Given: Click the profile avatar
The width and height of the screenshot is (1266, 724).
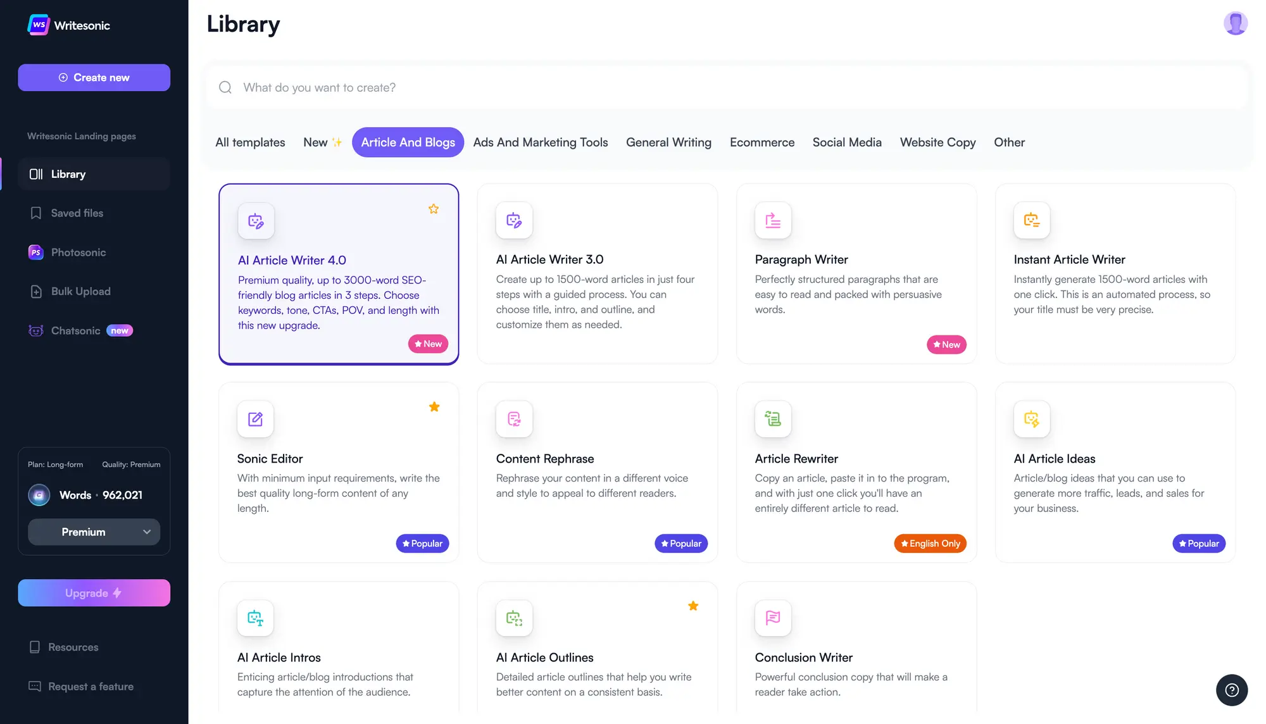Looking at the screenshot, I should (1236, 23).
